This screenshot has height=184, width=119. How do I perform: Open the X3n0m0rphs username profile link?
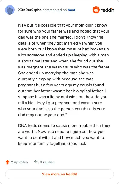(x=30, y=10)
